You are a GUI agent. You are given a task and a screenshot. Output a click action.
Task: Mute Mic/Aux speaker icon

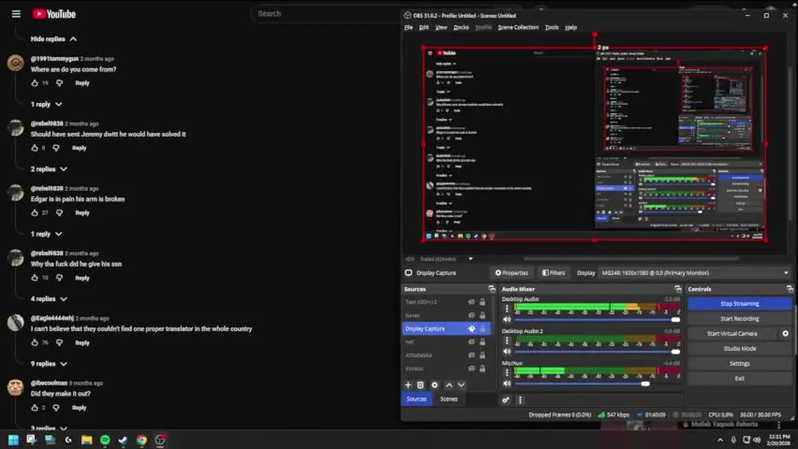coord(507,384)
